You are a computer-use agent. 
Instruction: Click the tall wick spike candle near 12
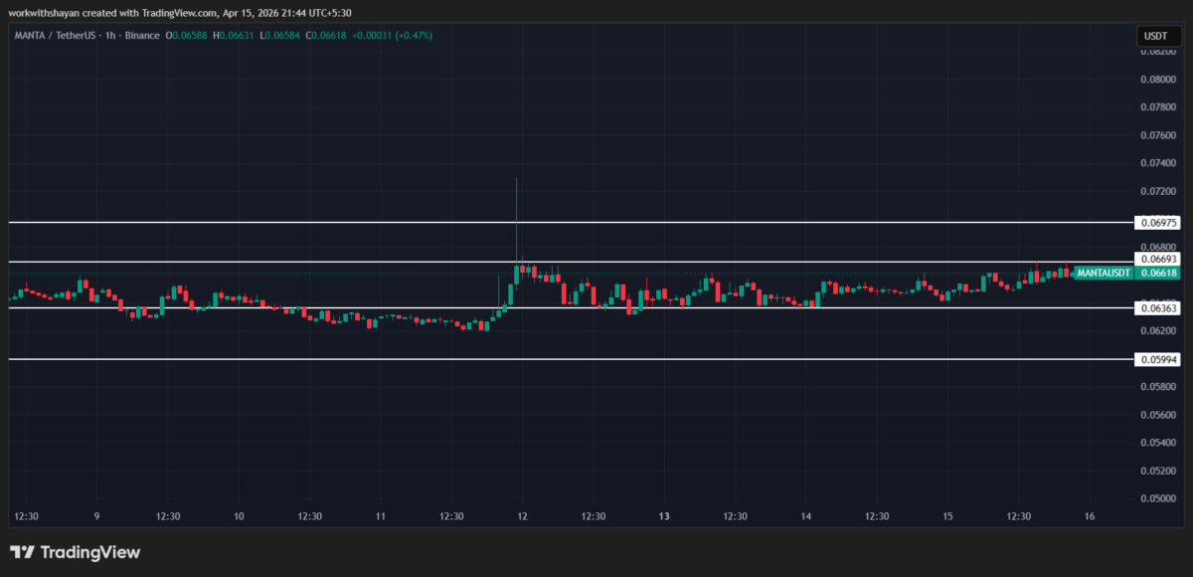click(516, 219)
